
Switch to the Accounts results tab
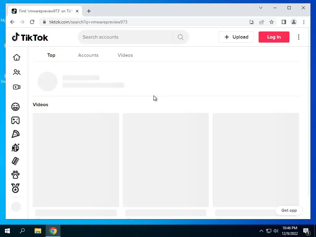pos(88,55)
